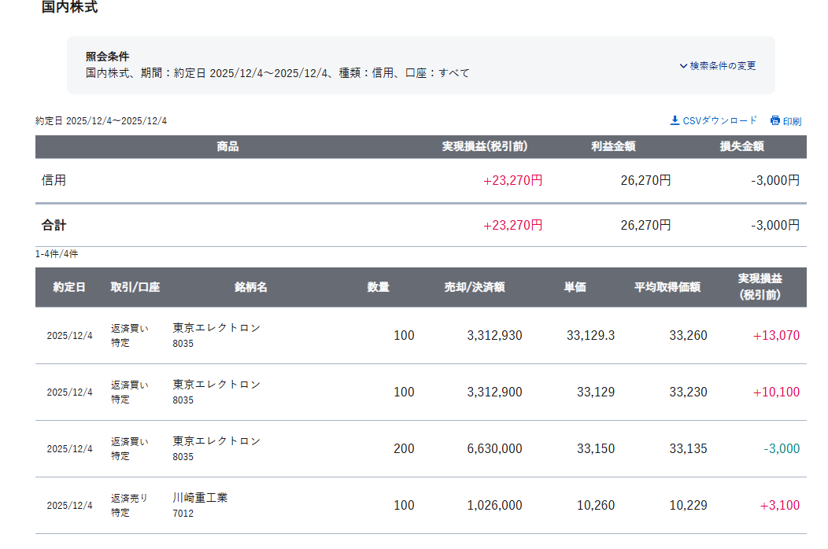Click the CSV download arrow icon
The width and height of the screenshot is (828, 549).
pyautogui.click(x=675, y=120)
